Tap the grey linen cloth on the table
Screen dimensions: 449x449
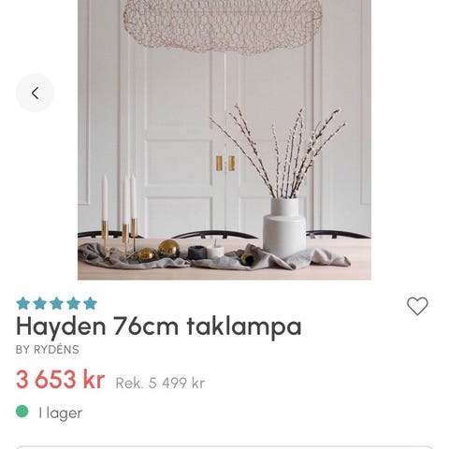[213, 257]
